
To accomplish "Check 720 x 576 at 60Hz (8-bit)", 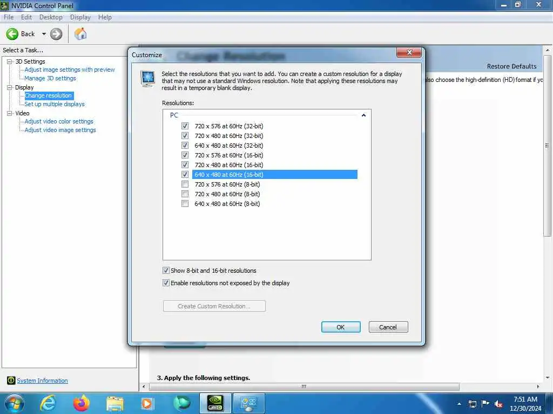I will tap(185, 184).
